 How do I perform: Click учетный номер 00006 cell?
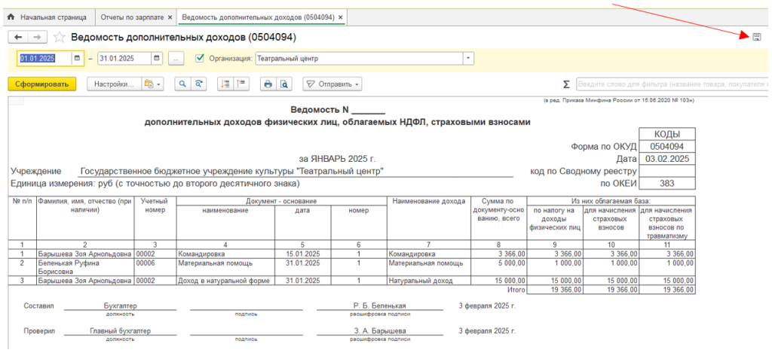155,267
